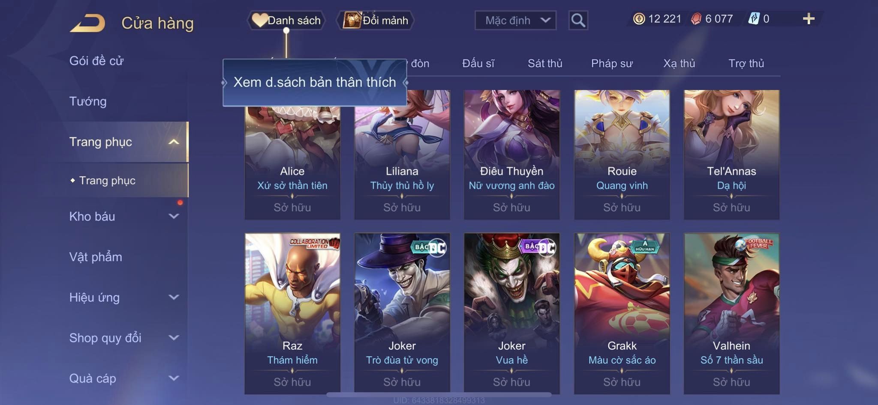Tap the red gem currency icon
This screenshot has width=878, height=405.
[x=696, y=19]
